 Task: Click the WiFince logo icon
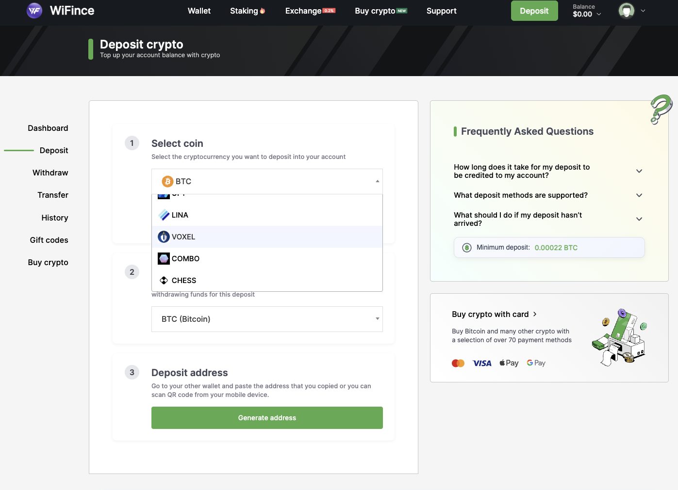coord(34,11)
